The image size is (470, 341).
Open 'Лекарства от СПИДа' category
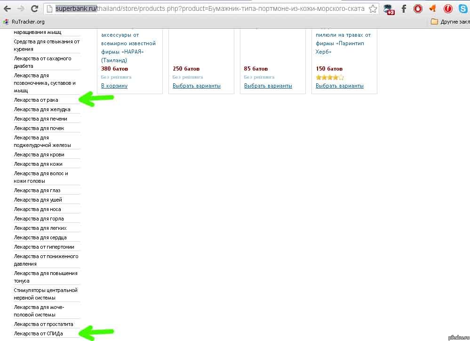(x=38, y=333)
